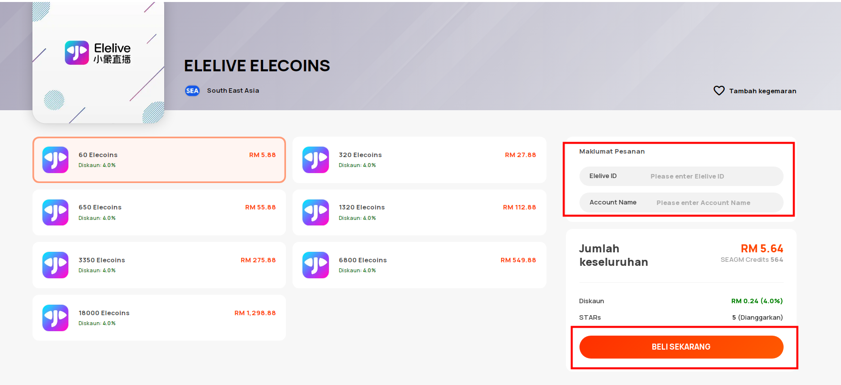This screenshot has height=385, width=841.
Task: Click the Elelive icon beside 60 Elecoins
Action: coord(55,160)
